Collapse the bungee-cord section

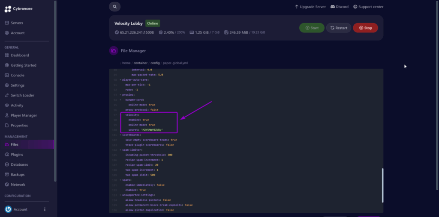pyautogui.click(x=120, y=100)
